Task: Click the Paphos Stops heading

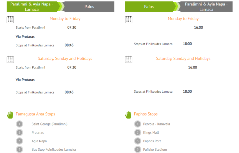Action: (x=146, y=114)
